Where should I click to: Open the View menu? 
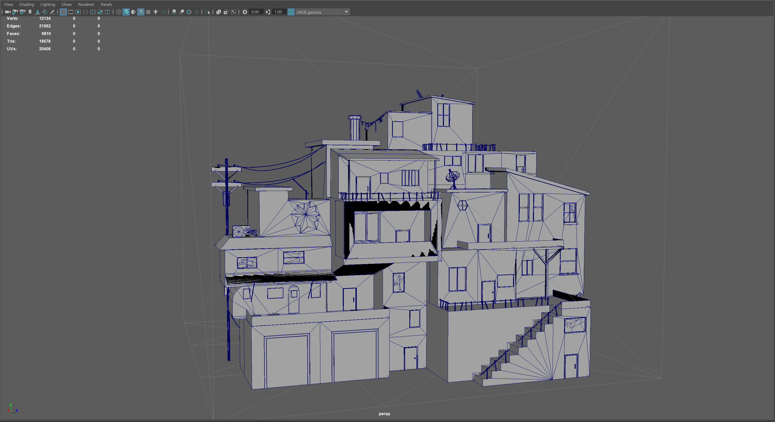(x=8, y=4)
